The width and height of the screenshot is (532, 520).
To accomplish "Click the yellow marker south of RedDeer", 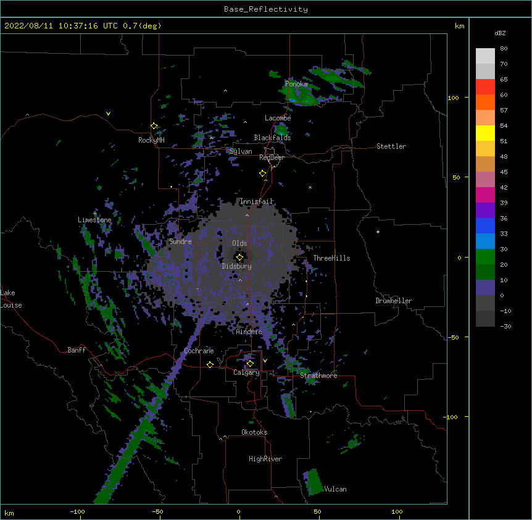I will pos(262,174).
